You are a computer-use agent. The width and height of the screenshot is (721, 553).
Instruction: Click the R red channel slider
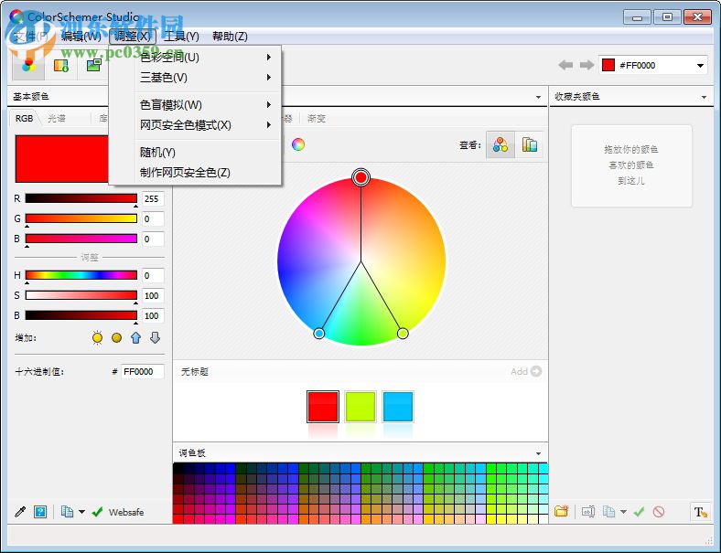pos(81,198)
